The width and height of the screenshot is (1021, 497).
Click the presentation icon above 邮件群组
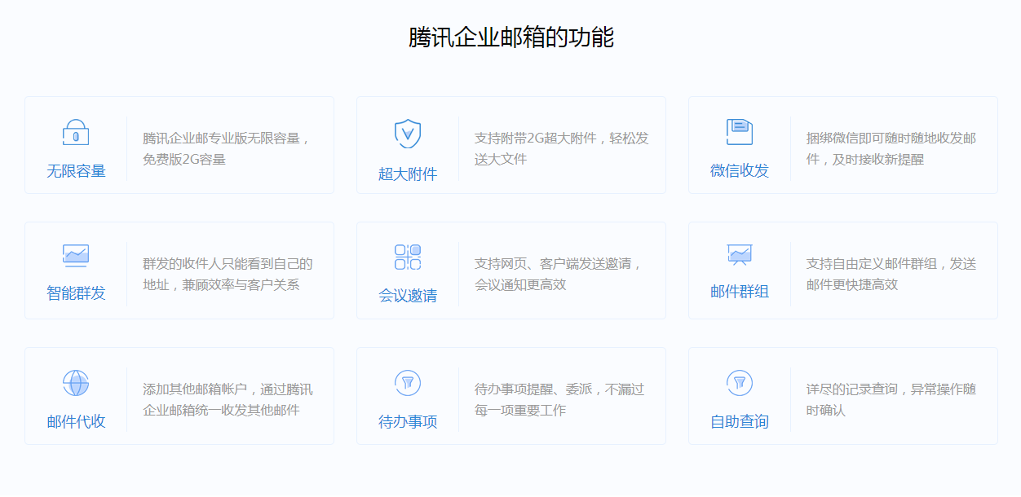(x=740, y=255)
